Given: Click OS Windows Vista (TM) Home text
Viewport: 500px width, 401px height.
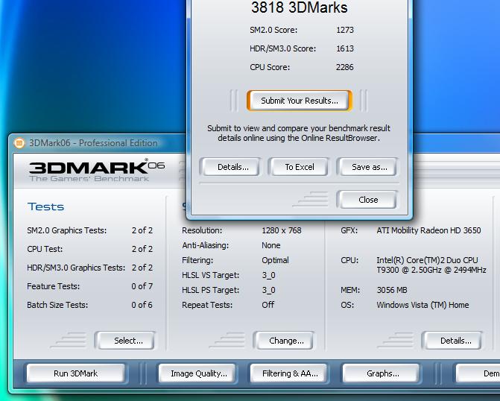Looking at the screenshot, I should tap(423, 305).
